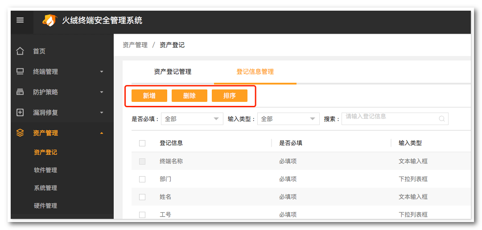Click the 新增 button

click(x=149, y=96)
